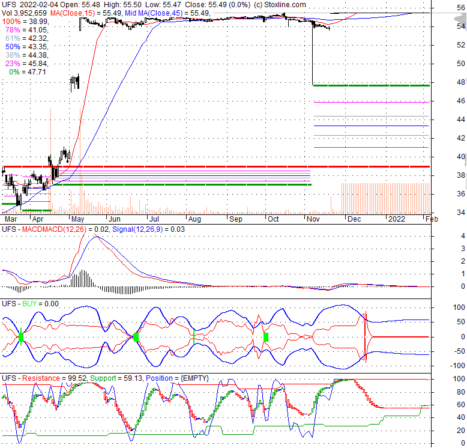Click the MA(Close,15) = 55.49 legend
This screenshot has height=448, width=467.
click(x=86, y=13)
